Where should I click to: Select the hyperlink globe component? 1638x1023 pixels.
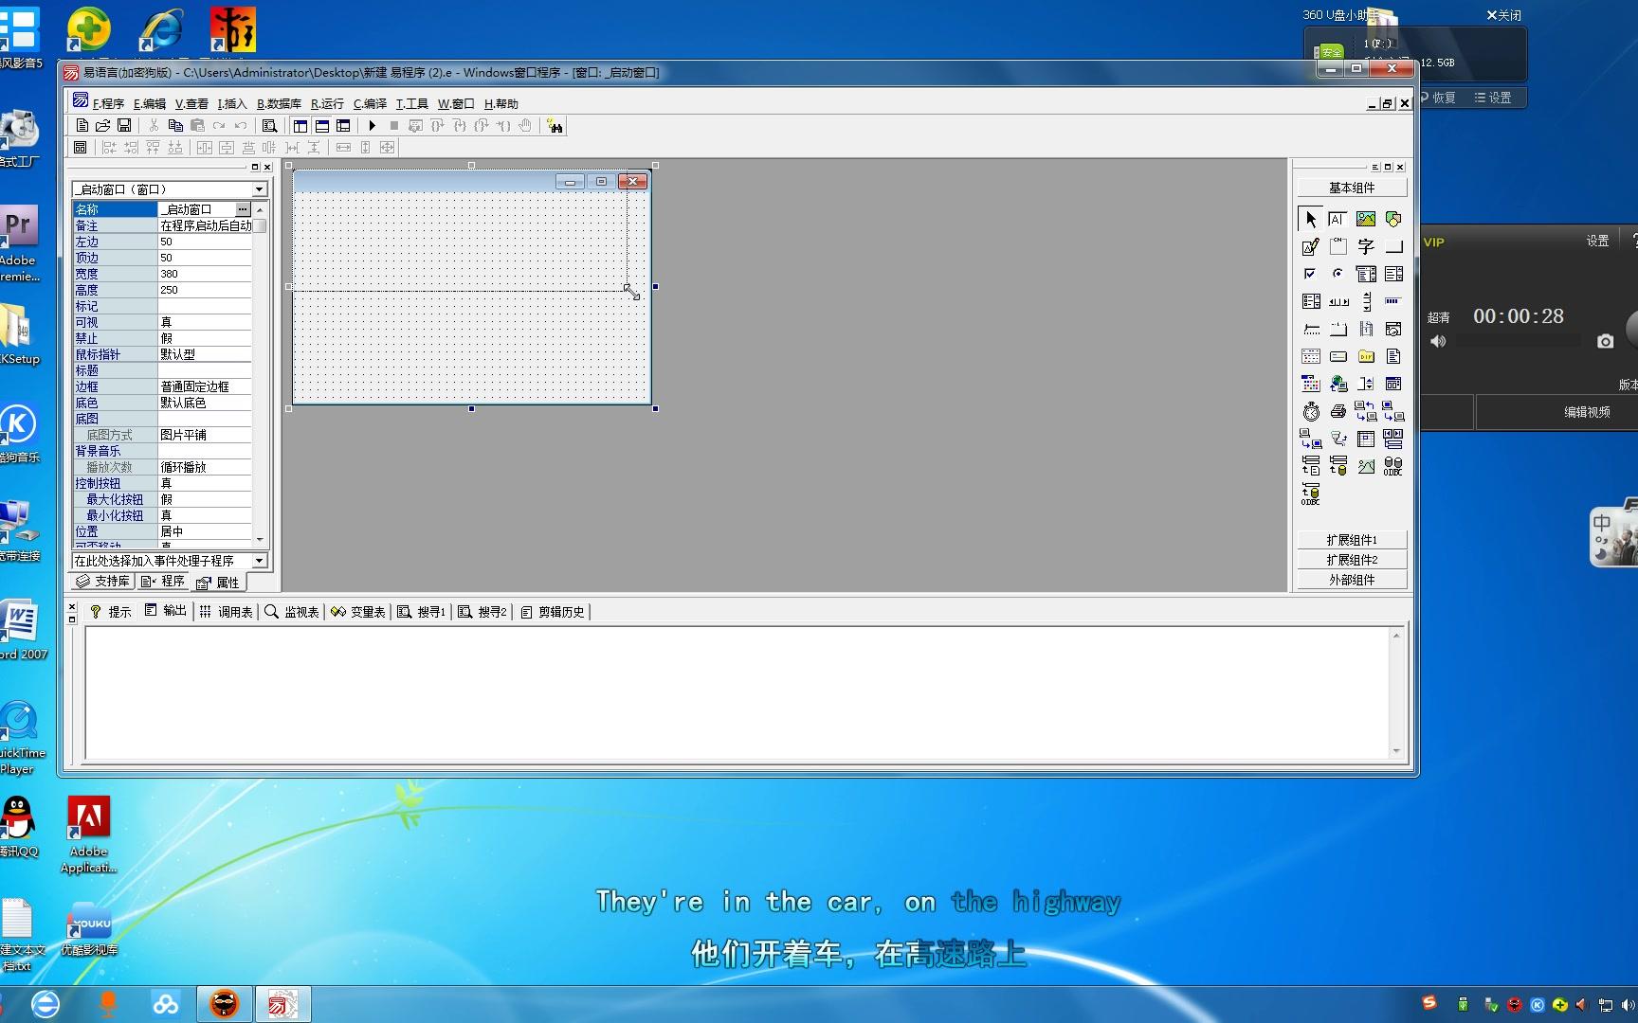pos(1338,384)
